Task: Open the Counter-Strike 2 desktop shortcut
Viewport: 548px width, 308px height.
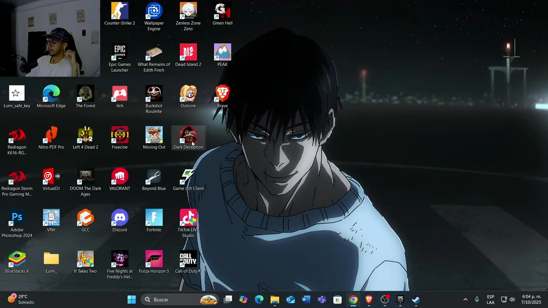Action: (x=119, y=14)
